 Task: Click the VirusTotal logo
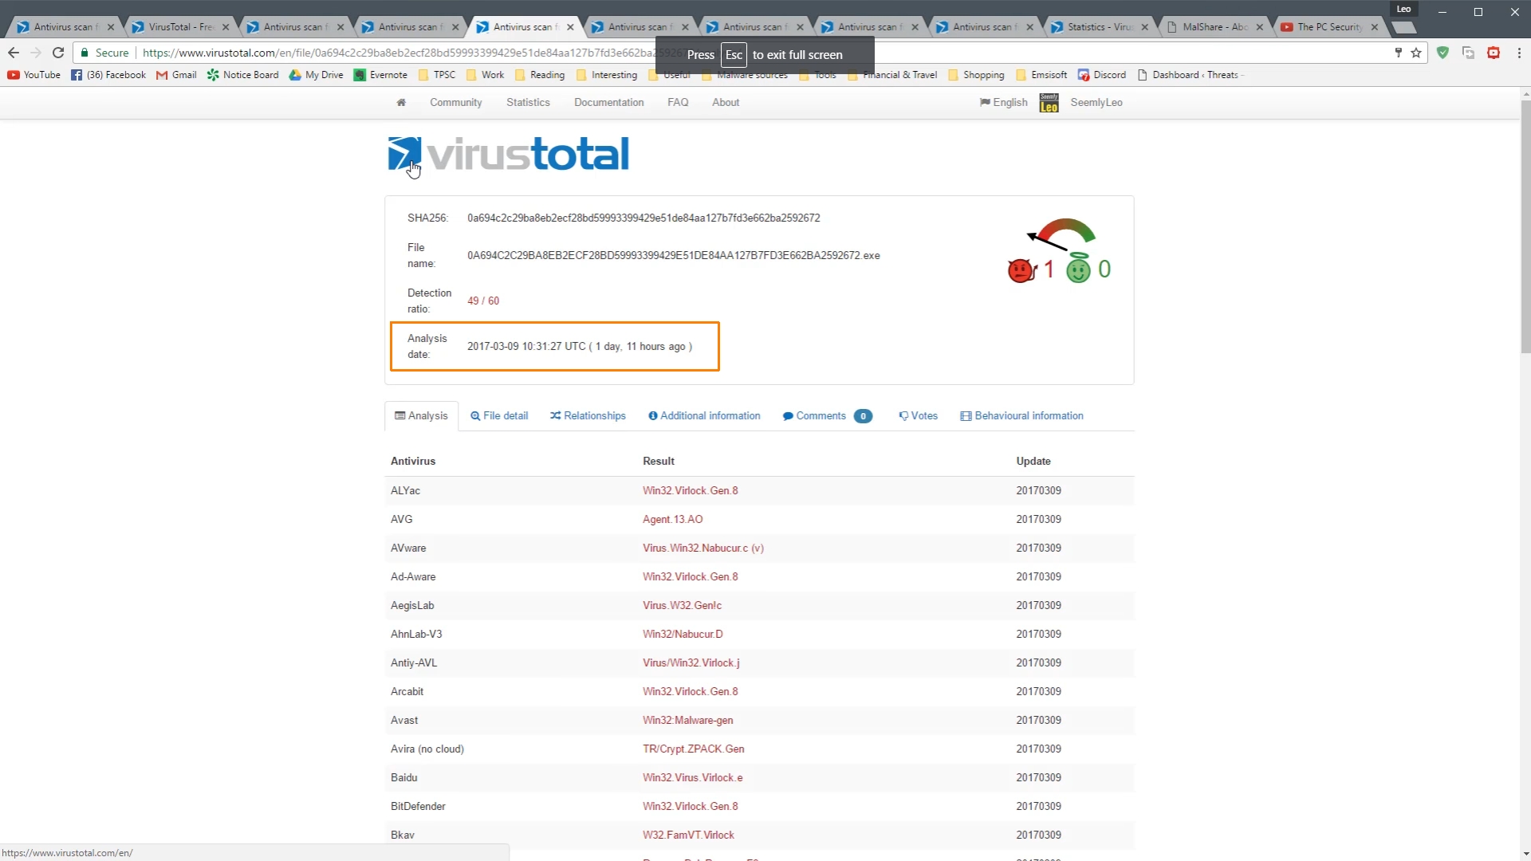pyautogui.click(x=508, y=154)
